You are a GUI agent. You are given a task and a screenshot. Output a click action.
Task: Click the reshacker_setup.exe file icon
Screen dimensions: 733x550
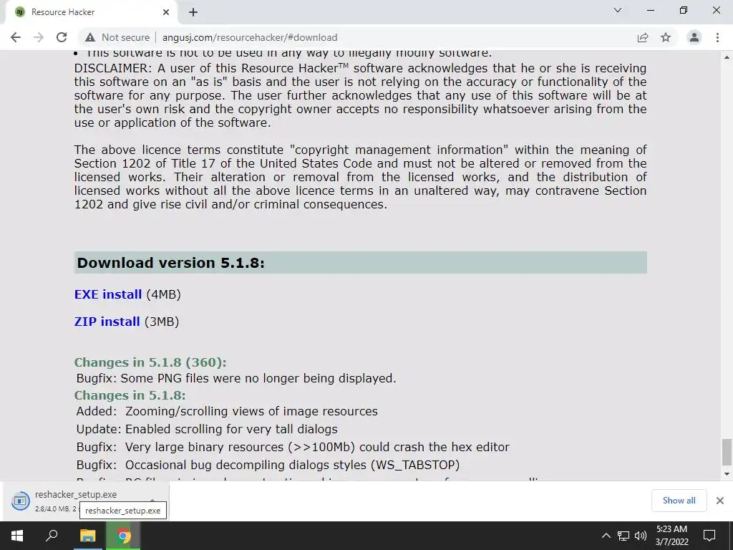(21, 501)
